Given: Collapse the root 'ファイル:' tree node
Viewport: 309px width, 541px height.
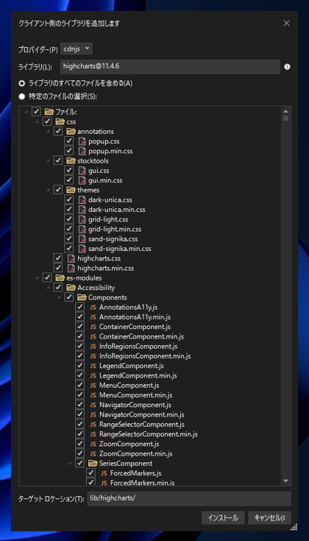Looking at the screenshot, I should pos(26,112).
